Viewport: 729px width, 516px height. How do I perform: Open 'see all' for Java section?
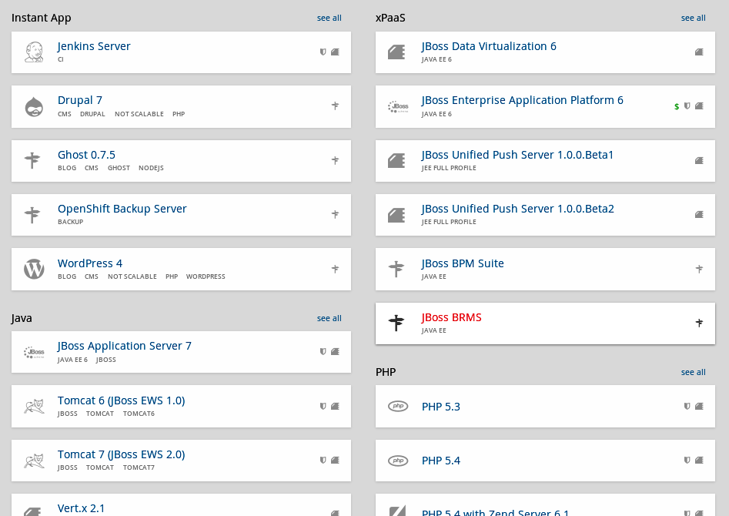pyautogui.click(x=329, y=318)
